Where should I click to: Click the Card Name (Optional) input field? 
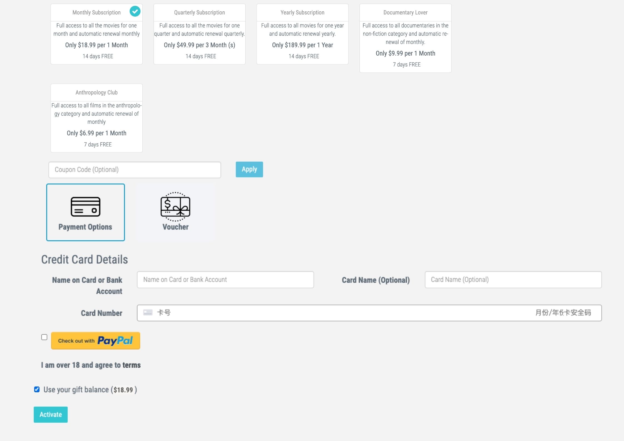[513, 280]
